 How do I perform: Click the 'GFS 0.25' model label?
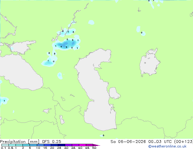coord(51,142)
